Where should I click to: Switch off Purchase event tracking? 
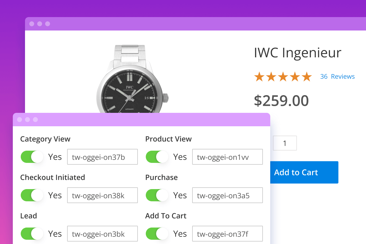click(157, 195)
